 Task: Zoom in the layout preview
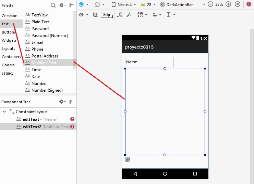click(x=228, y=4)
